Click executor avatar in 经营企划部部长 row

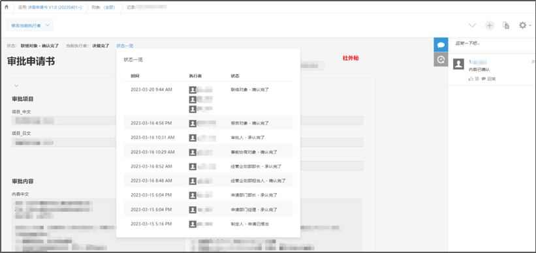[x=193, y=166]
